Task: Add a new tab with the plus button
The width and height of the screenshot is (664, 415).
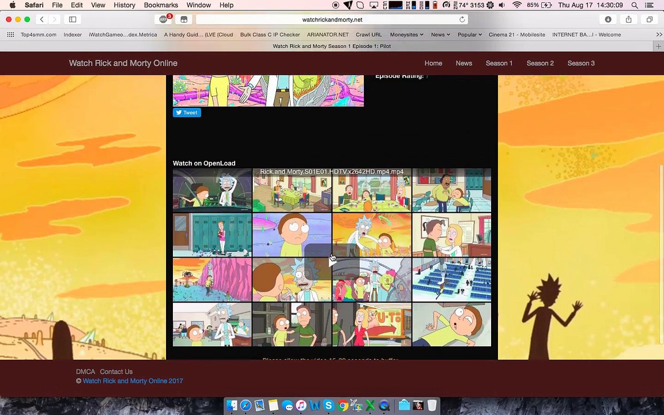Action: (658, 46)
